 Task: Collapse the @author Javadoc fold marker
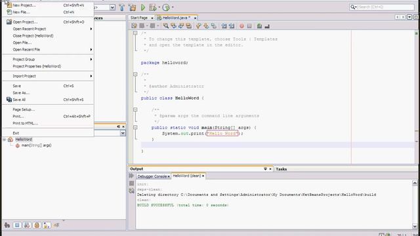[135, 74]
